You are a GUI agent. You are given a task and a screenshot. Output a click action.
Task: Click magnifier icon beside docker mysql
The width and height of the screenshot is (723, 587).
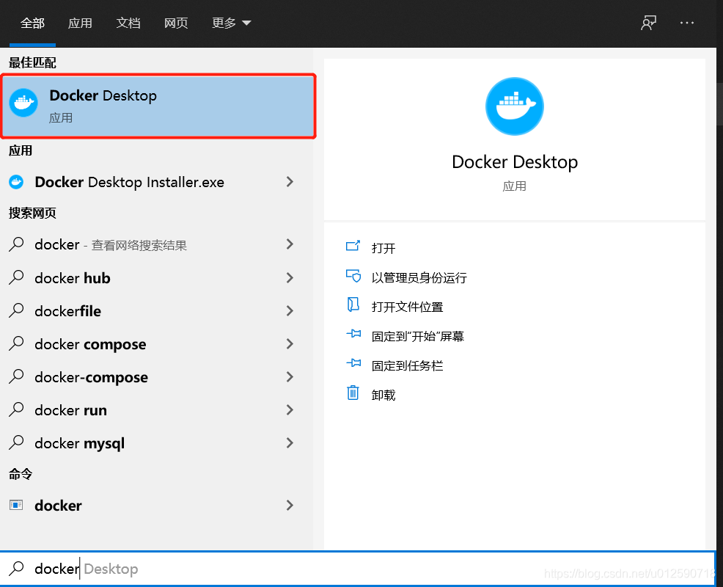(17, 443)
